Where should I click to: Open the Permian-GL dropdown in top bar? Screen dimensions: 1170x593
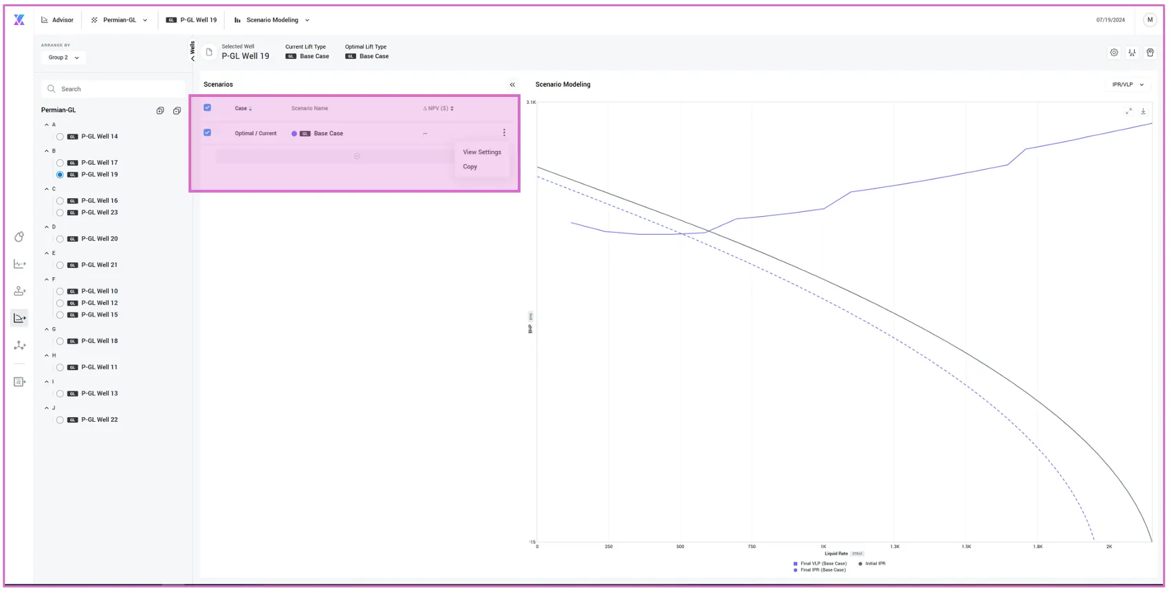pyautogui.click(x=119, y=20)
